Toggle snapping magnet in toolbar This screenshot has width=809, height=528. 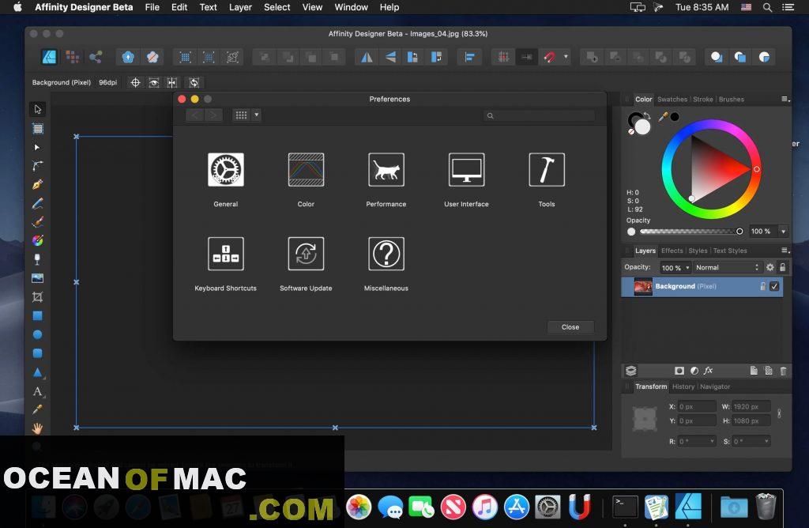pos(550,57)
